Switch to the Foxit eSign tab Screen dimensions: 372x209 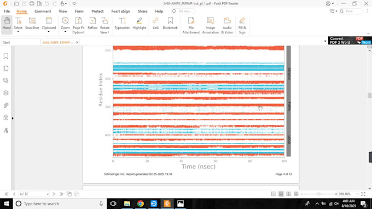(121, 11)
